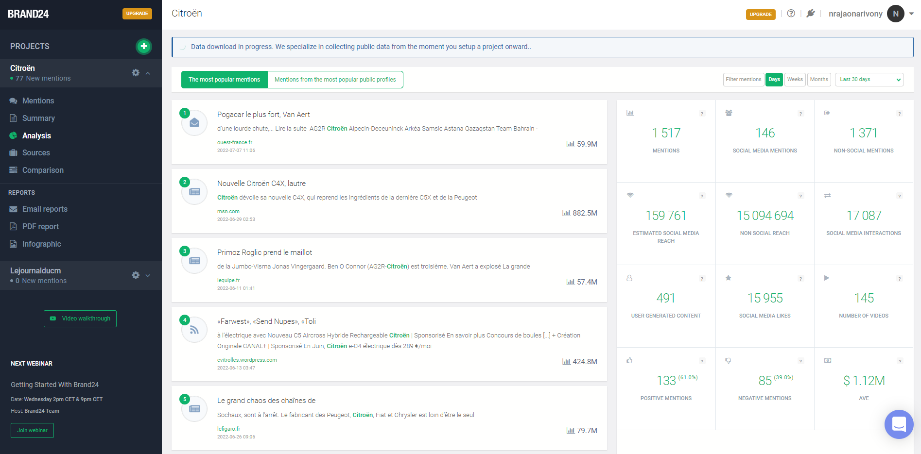
Task: Open Infographic report
Action: point(41,244)
